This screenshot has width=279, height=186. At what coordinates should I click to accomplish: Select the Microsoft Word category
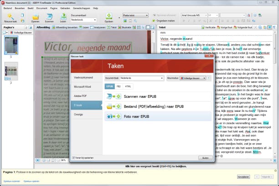click(x=87, y=87)
